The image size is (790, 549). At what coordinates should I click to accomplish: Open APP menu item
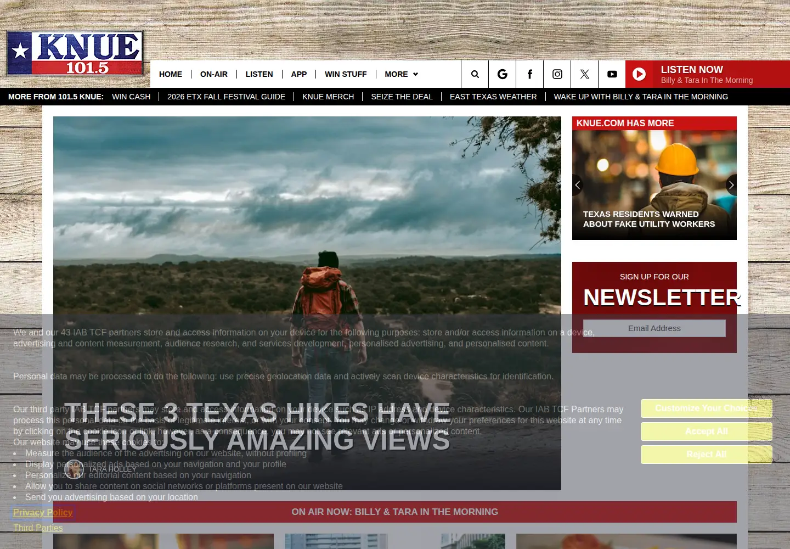click(299, 74)
